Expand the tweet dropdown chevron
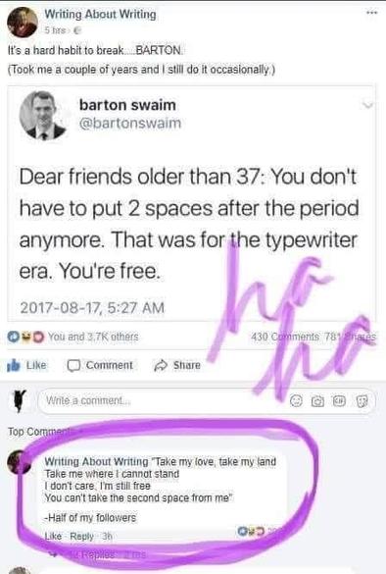The width and height of the screenshot is (386, 574). [x=367, y=105]
